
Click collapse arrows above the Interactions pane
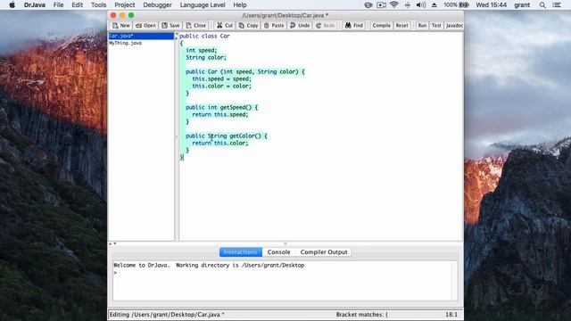[112, 243]
